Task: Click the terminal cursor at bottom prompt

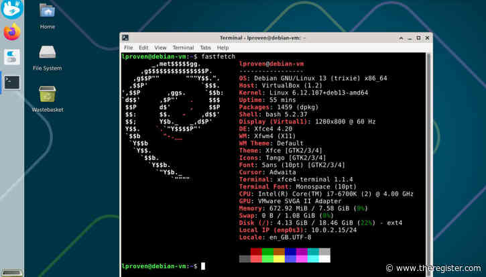Action: coord(203,266)
